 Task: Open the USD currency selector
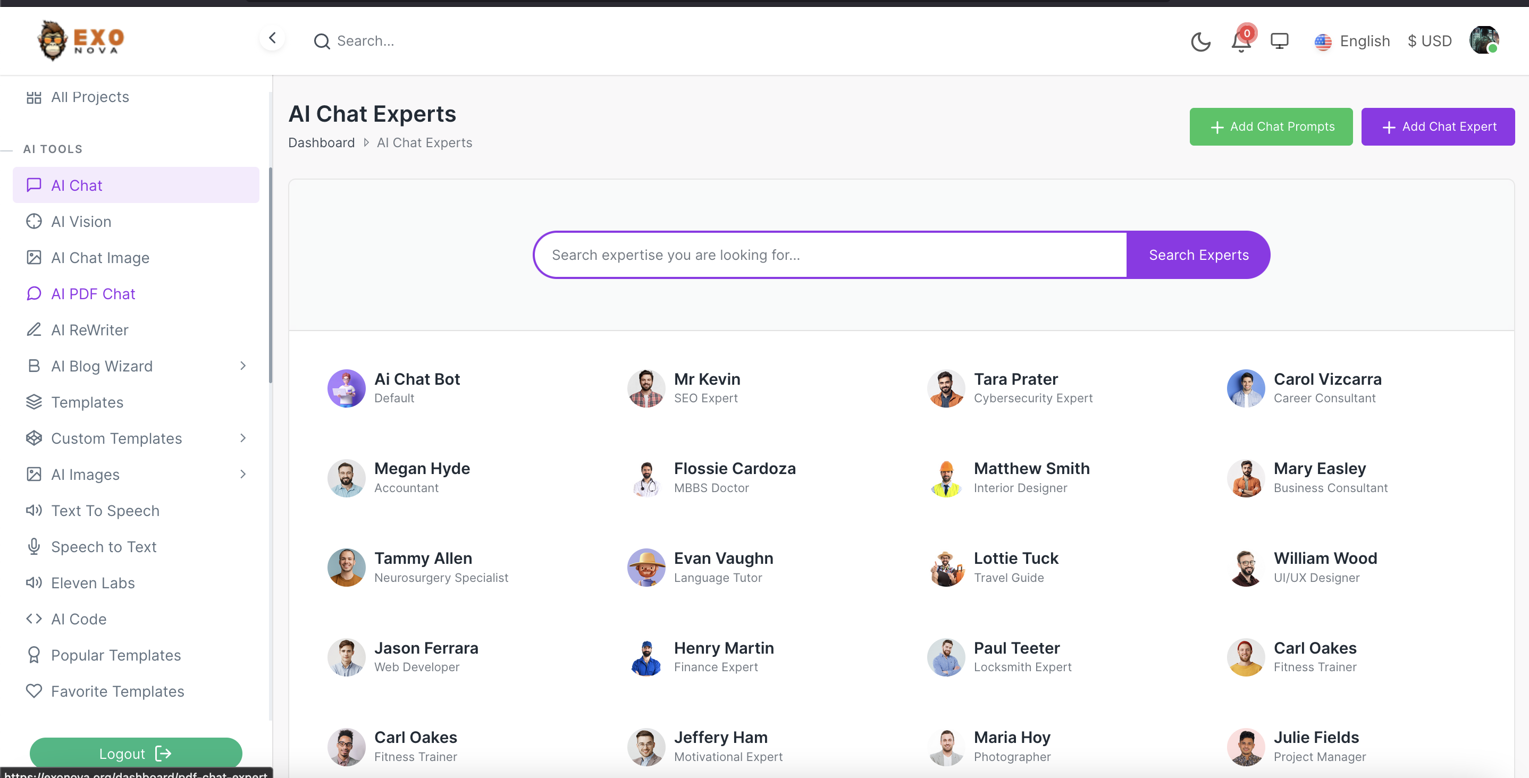(1429, 41)
